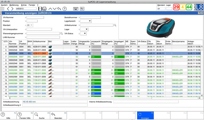
Task: Open the VA-Status dropdown
Action: 83,33
